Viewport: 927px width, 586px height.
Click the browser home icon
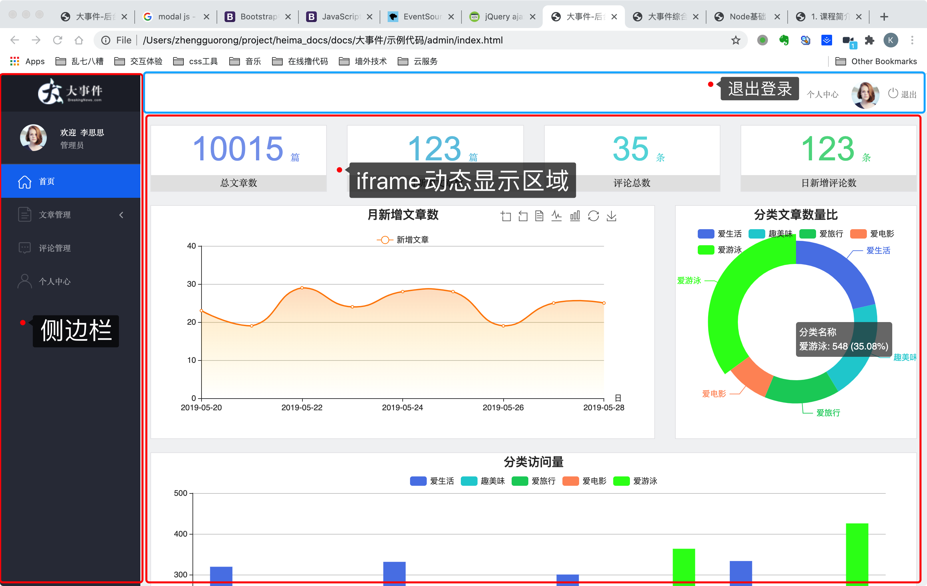pyautogui.click(x=79, y=40)
